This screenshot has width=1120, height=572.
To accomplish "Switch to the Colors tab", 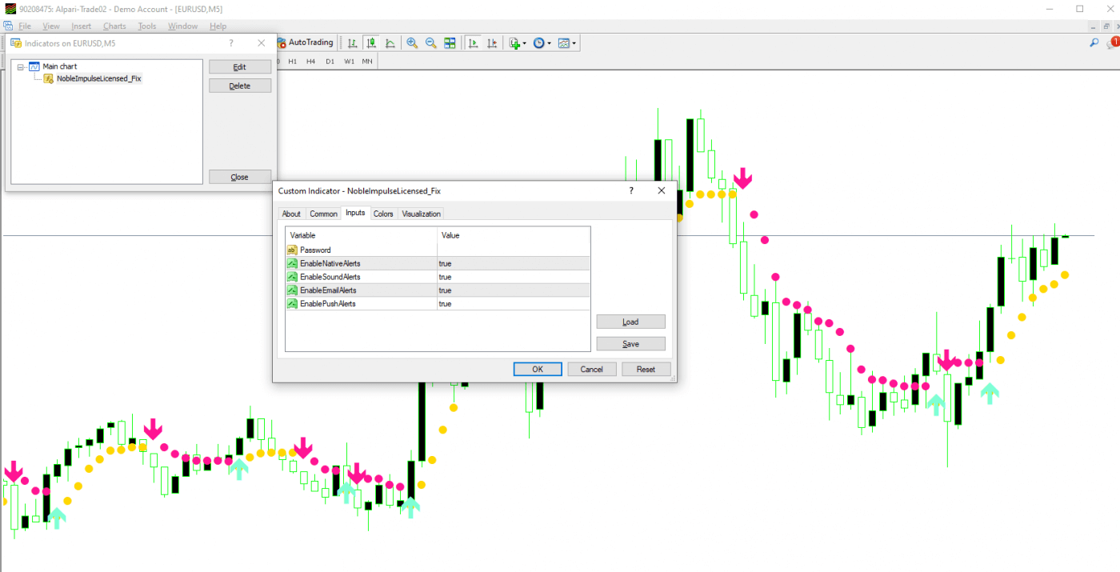I will pos(383,214).
